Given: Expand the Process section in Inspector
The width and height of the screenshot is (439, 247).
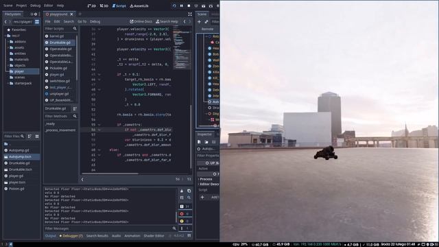Looking at the screenshot, I should [206, 179].
